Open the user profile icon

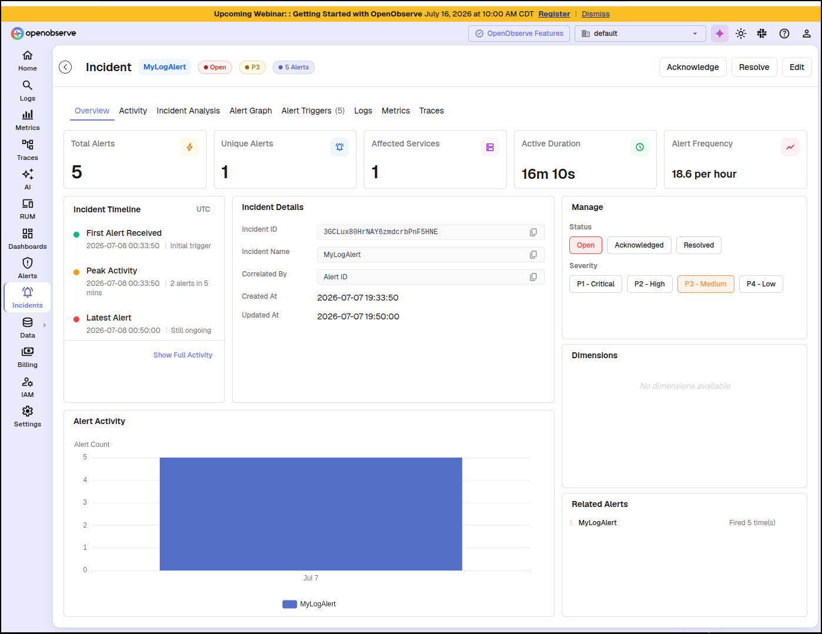coord(807,34)
